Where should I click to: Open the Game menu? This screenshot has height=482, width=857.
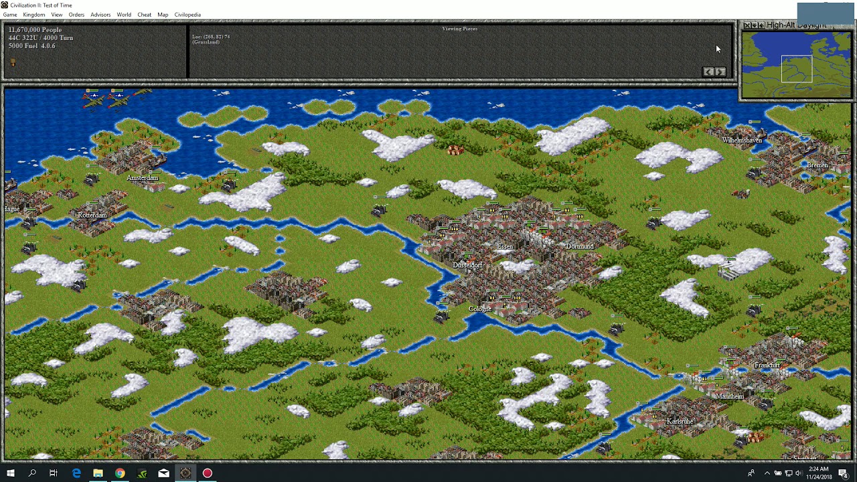point(10,15)
